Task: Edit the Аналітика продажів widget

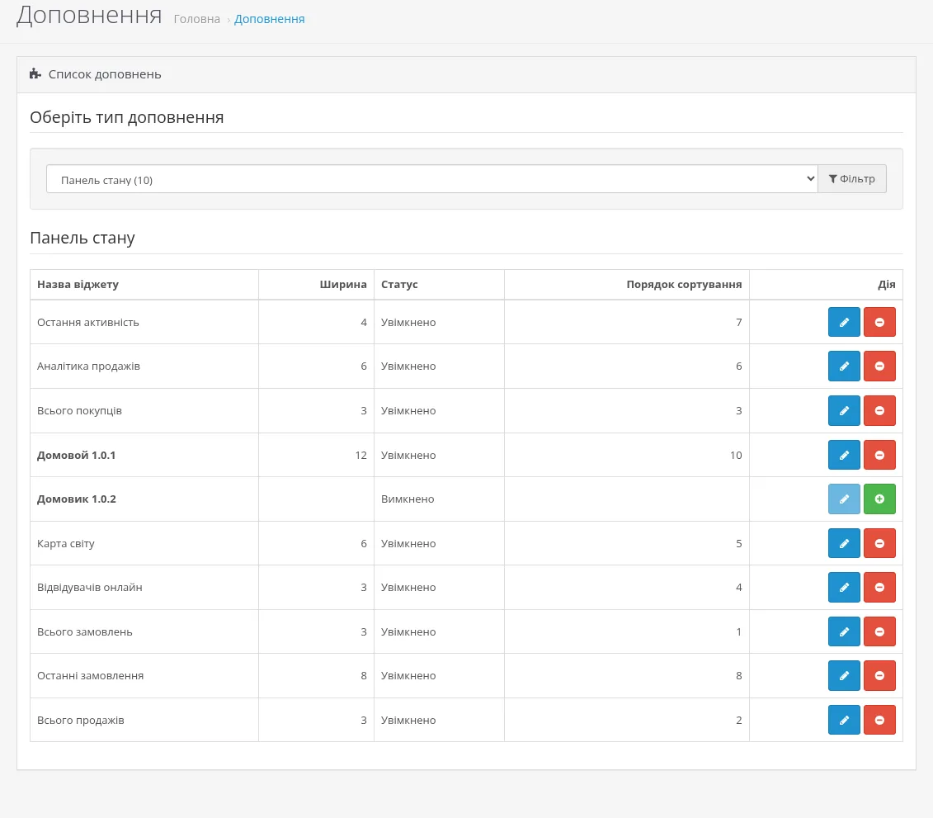Action: point(844,366)
